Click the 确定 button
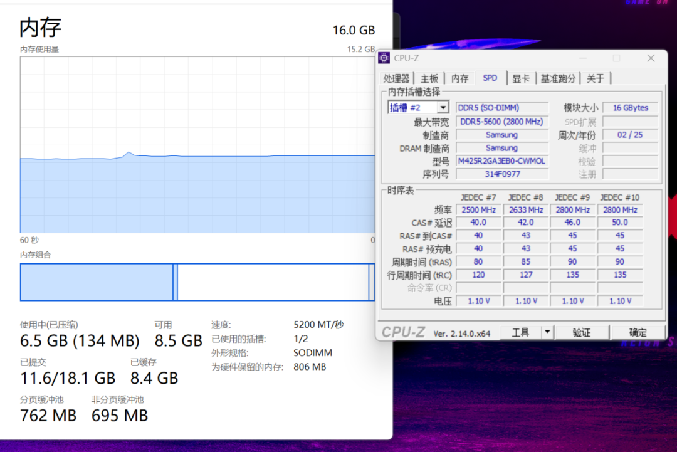677x452 pixels. click(638, 332)
